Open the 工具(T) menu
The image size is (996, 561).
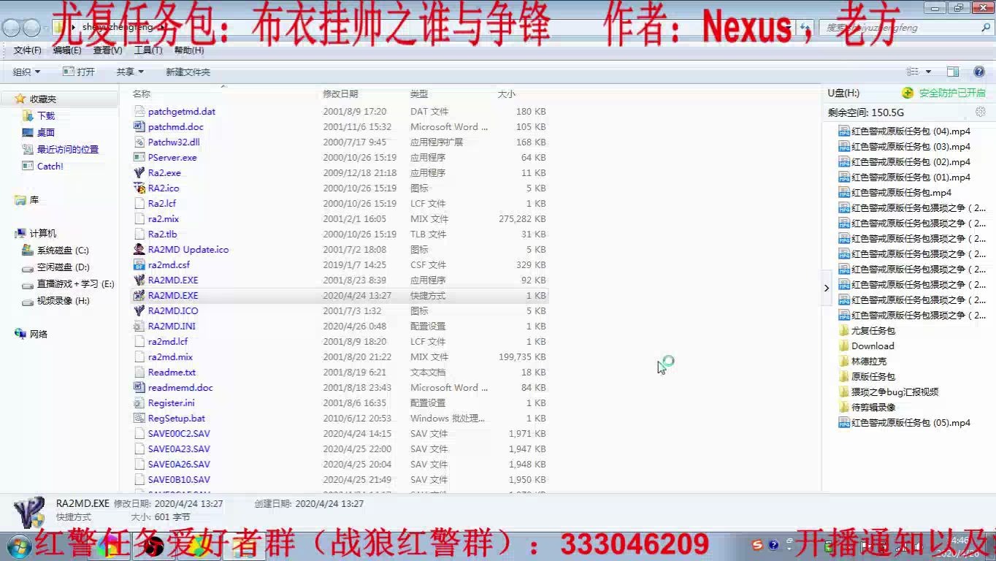pyautogui.click(x=148, y=50)
